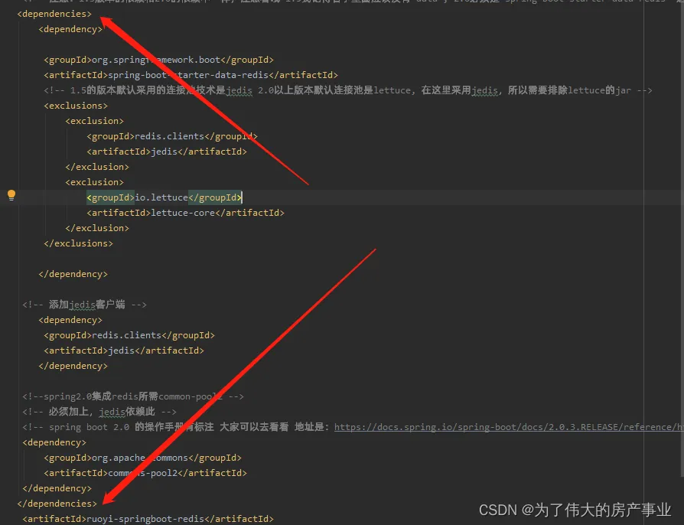Click the yellow intention lightbulb icon
This screenshot has height=525, width=684.
pyautogui.click(x=11, y=195)
